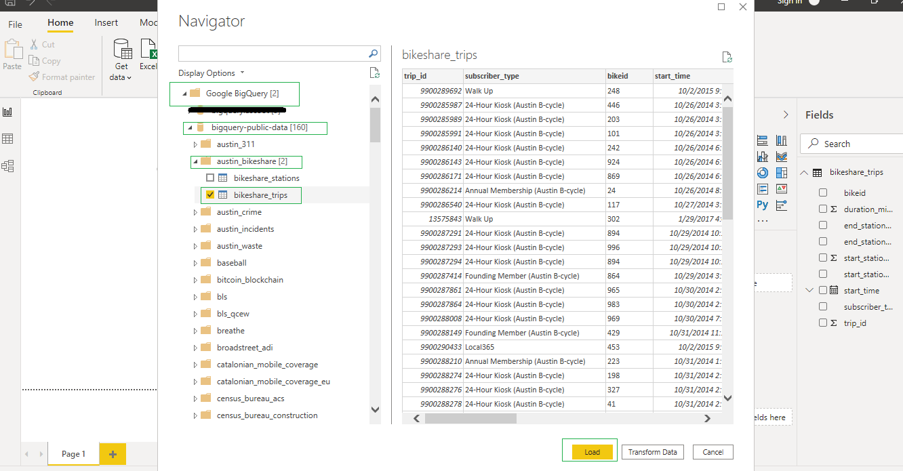Tick the trip_id field checkbox
The width and height of the screenshot is (903, 471).
tap(823, 323)
